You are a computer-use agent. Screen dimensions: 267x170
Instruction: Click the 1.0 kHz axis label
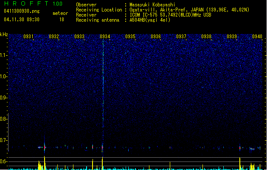pyautogui.click(x=3, y=76)
